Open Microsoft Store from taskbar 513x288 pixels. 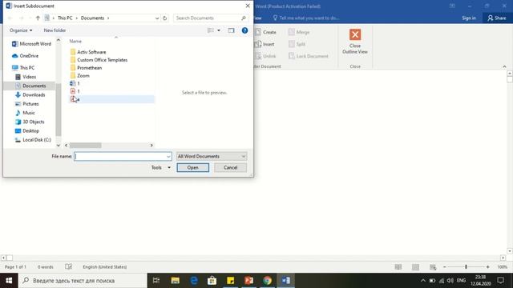[212, 281]
